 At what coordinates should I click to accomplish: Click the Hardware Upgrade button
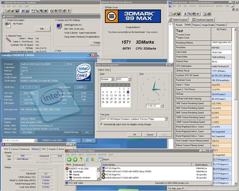[x=203, y=19]
